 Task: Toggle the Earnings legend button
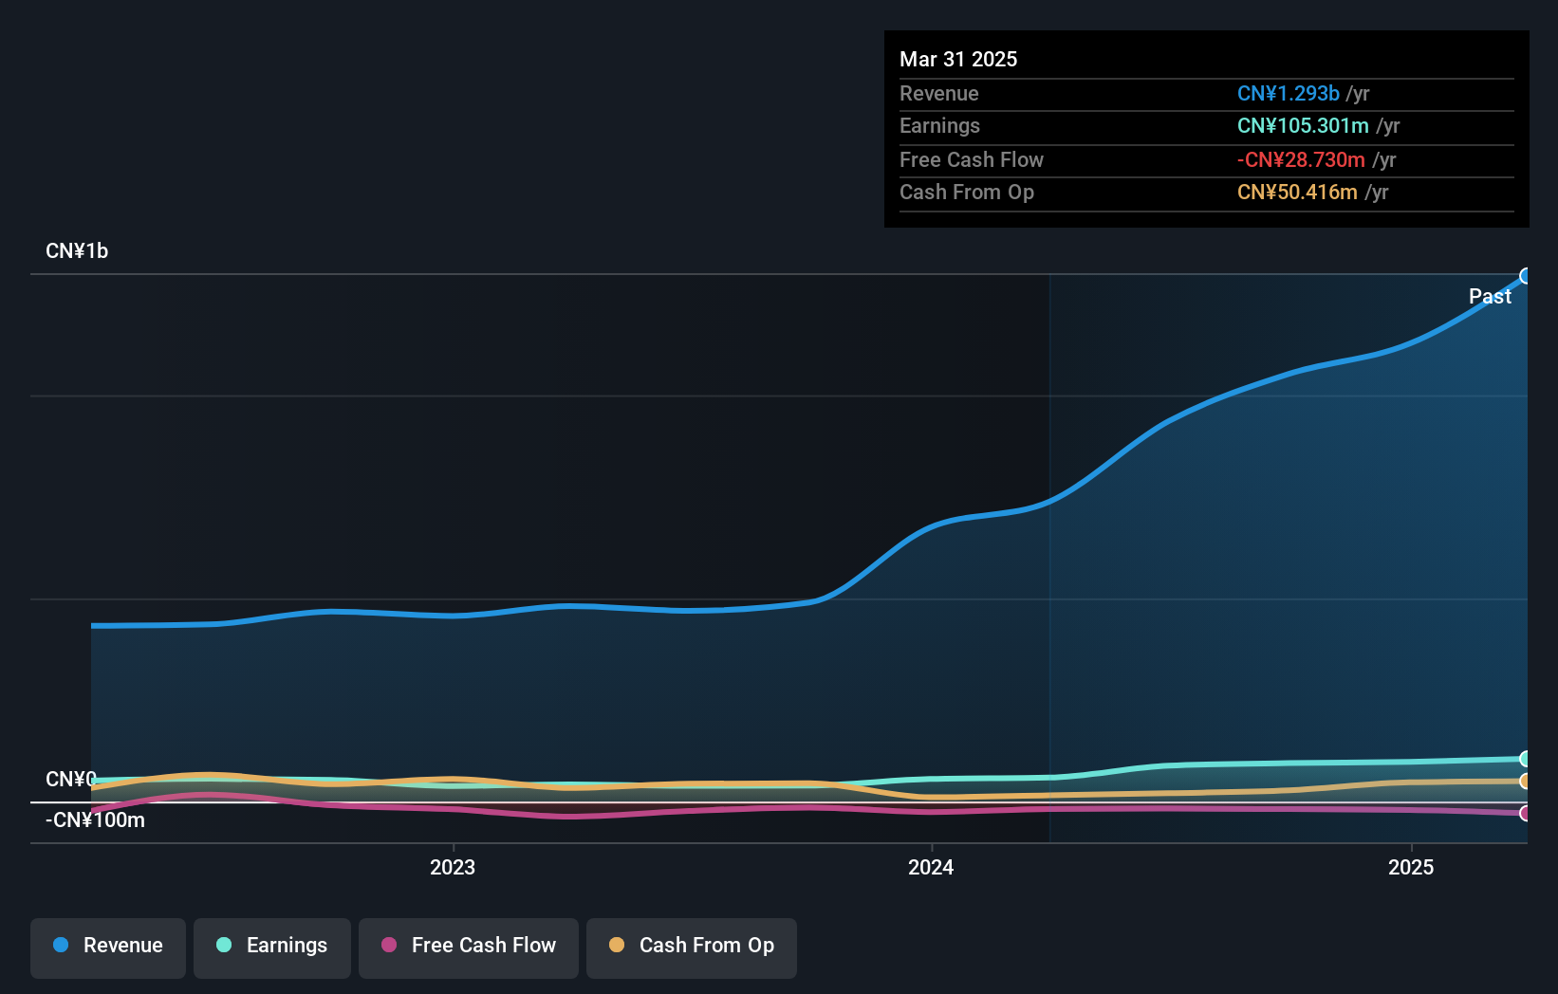(x=272, y=948)
